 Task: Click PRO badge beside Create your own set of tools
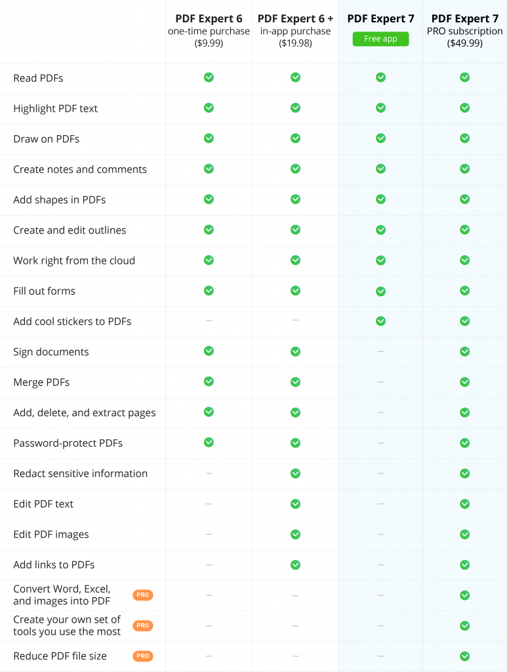pos(142,625)
